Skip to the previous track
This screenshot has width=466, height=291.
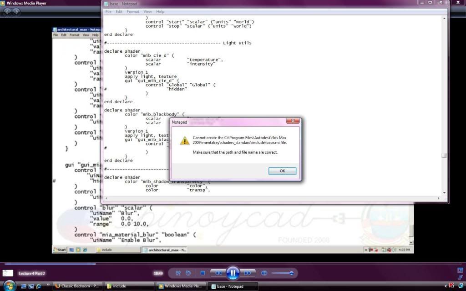[218, 273]
